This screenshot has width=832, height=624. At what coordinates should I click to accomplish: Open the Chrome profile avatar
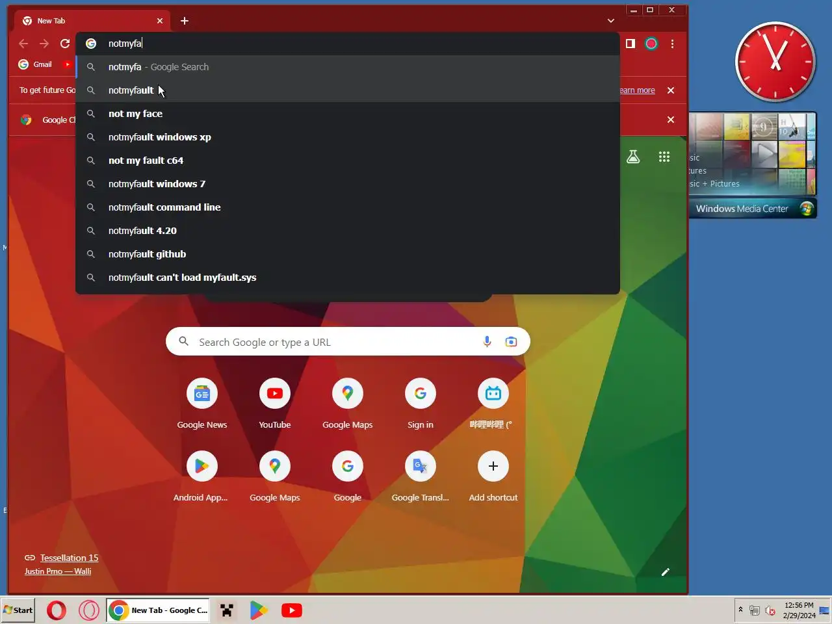coord(651,44)
